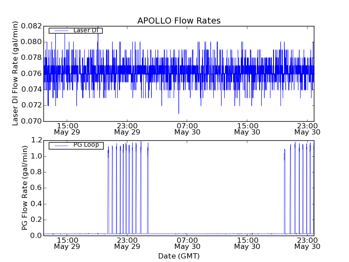Image resolution: width=349 pixels, height=262 pixels.
Task: Click the blue line sample in PG Loop legend
Action: tap(60, 145)
